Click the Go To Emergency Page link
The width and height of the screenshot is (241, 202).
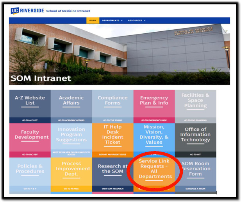pos(154,120)
